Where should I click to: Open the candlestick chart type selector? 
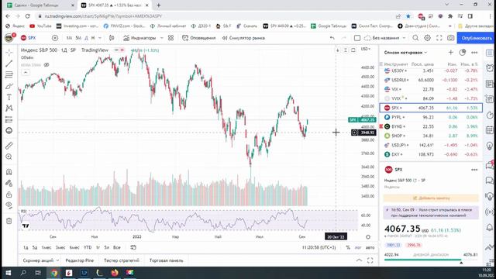[112, 38]
